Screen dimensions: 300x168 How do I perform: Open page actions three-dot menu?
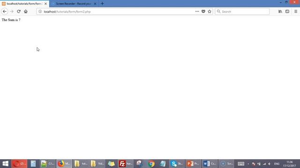point(197,11)
